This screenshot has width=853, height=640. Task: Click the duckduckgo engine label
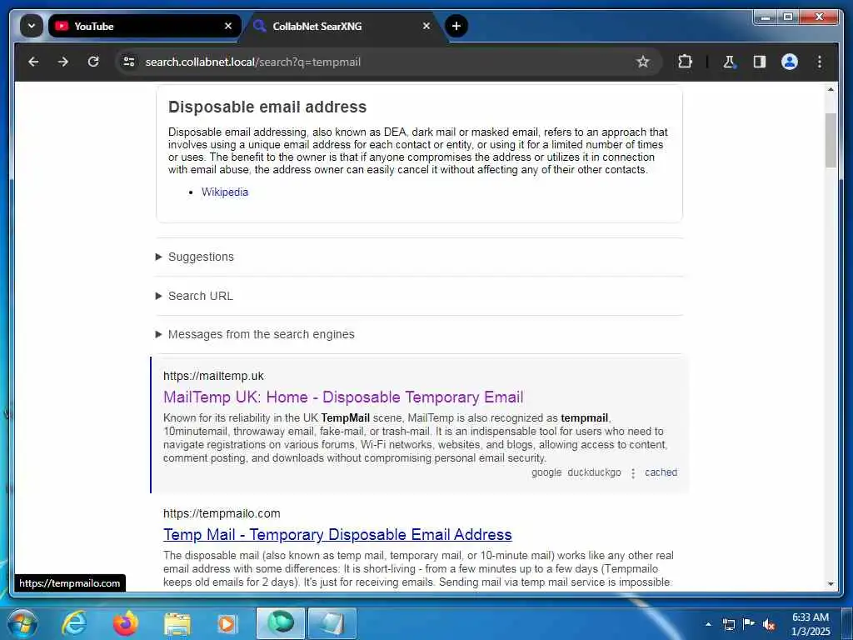[x=594, y=472]
